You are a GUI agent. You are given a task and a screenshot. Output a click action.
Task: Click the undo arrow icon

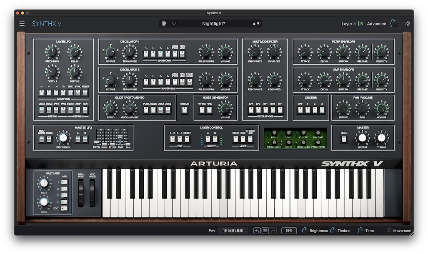point(257,230)
